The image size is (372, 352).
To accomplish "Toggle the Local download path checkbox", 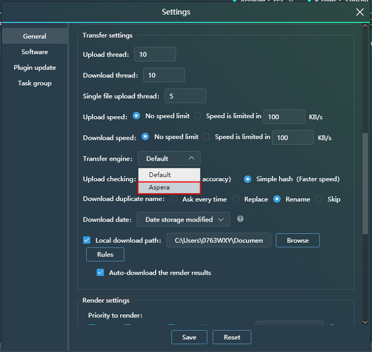I will [x=87, y=240].
